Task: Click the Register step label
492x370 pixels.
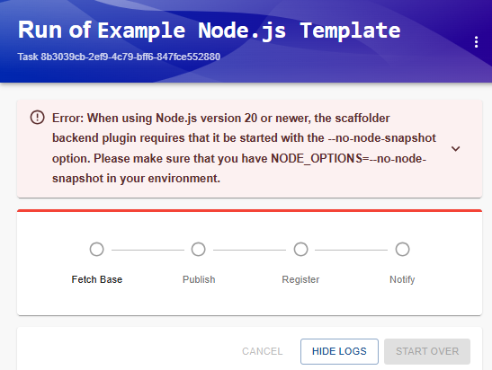Action: 300,279
